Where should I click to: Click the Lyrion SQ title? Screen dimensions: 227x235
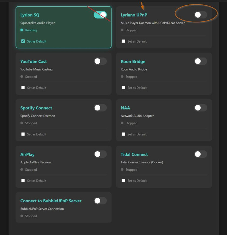click(30, 15)
